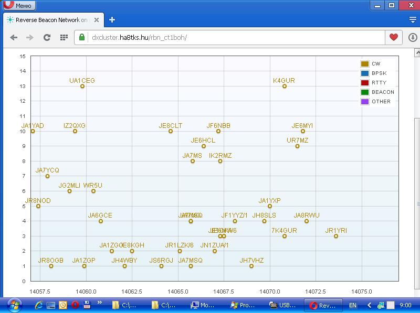Select the JA1ZGP data point

tap(84, 266)
